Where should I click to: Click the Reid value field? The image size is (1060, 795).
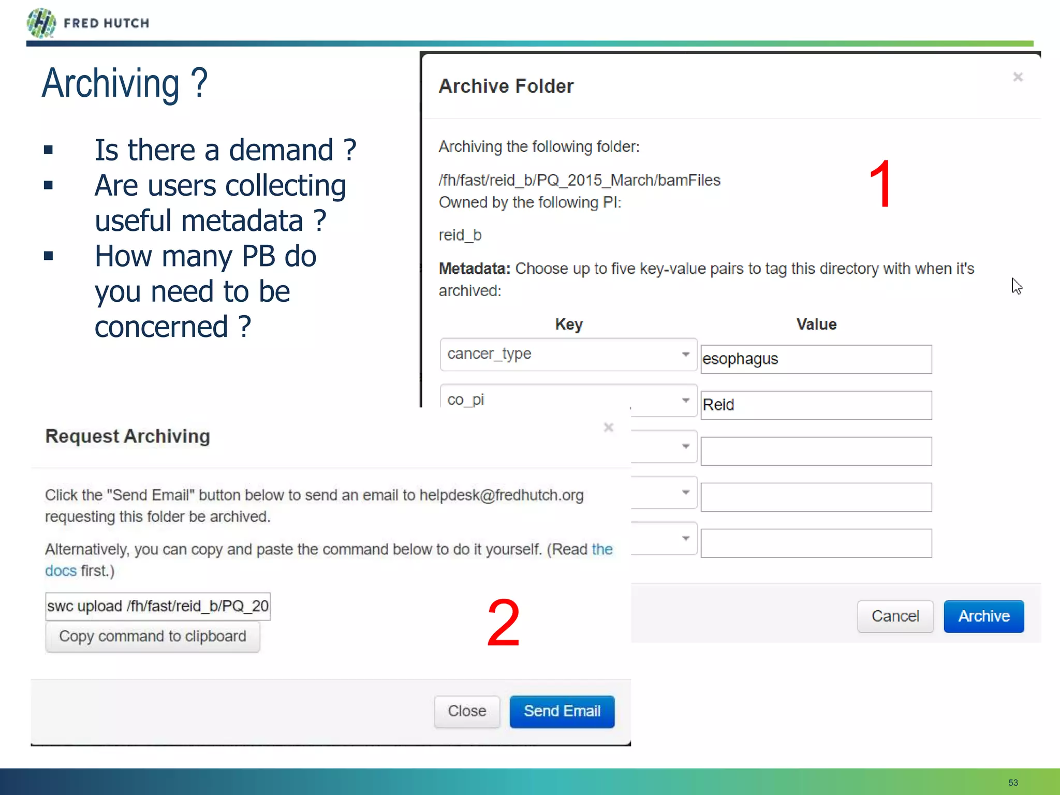pyautogui.click(x=816, y=405)
